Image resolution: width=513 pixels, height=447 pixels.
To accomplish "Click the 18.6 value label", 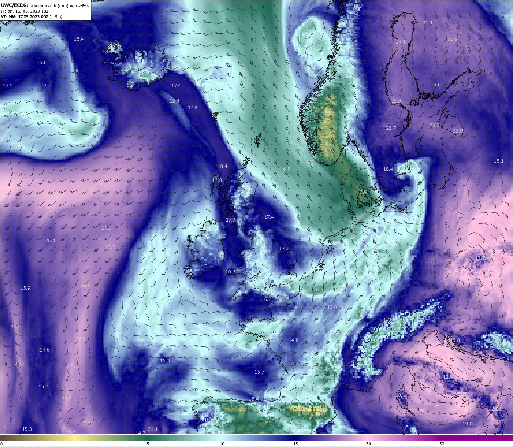I will pos(436,85).
